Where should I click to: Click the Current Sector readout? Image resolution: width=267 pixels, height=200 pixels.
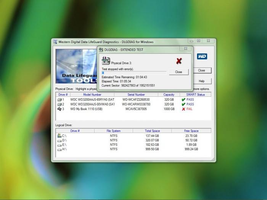tap(128, 86)
